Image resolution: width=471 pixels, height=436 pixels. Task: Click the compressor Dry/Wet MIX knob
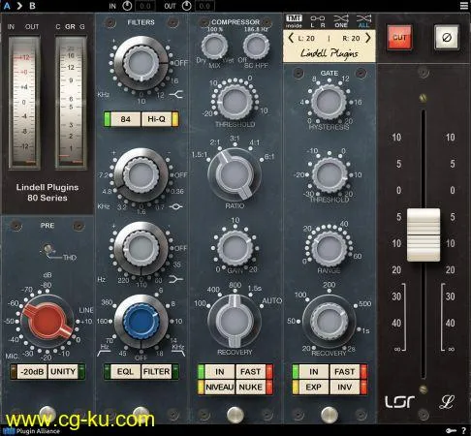pyautogui.click(x=214, y=47)
